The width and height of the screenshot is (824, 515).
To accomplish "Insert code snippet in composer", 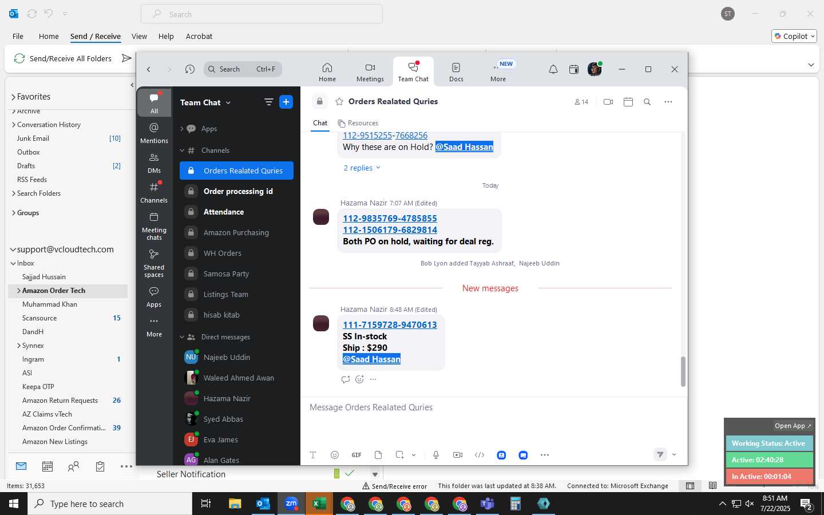I will pyautogui.click(x=480, y=455).
